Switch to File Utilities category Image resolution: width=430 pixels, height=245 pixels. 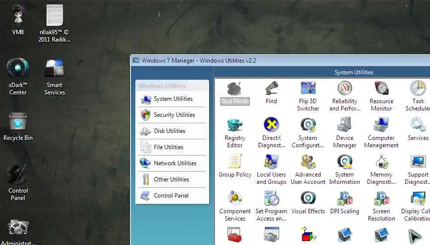[172, 147]
